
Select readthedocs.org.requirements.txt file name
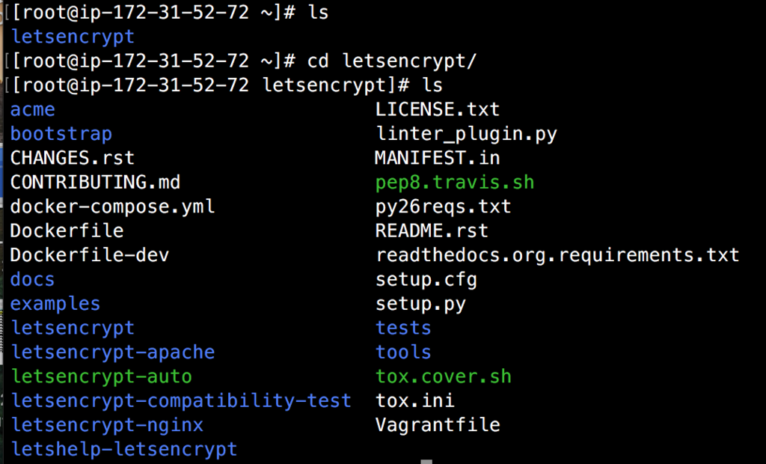557,255
